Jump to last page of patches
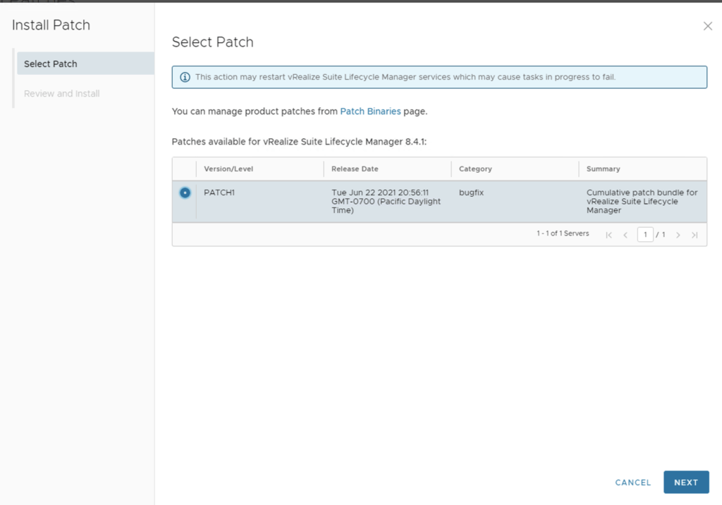 [x=695, y=235]
